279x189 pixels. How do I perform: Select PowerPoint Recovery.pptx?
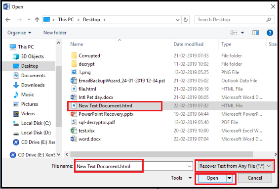[x=106, y=114]
